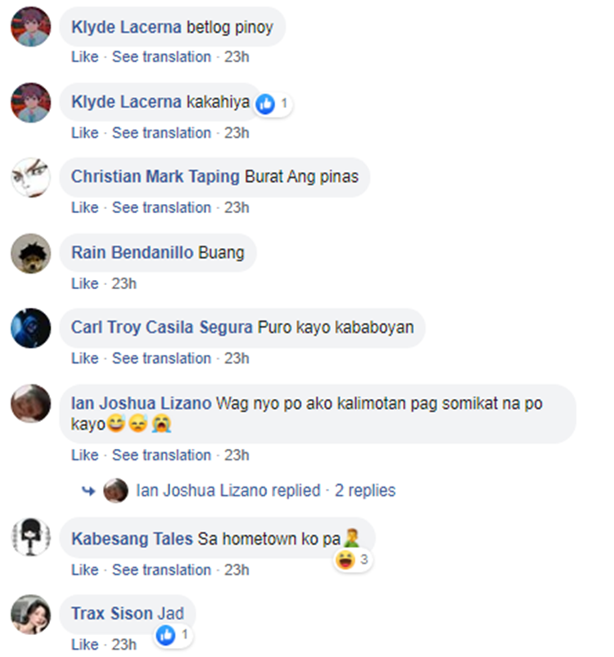The width and height of the screenshot is (614, 657).
Task: Open Carl Troy Casila Segura's avatar
Action: pyautogui.click(x=30, y=328)
